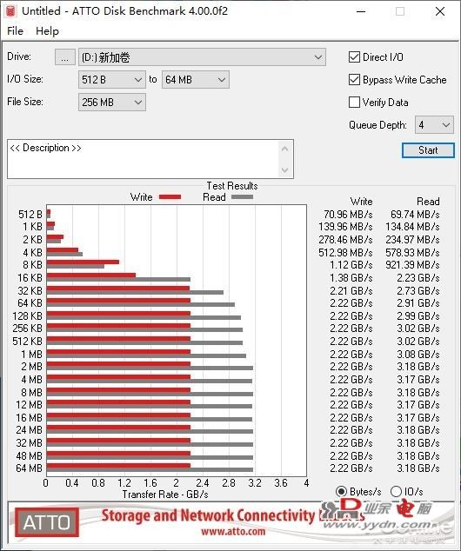Select the Bytes/s radio button
This screenshot has height=551, width=461.
click(341, 491)
